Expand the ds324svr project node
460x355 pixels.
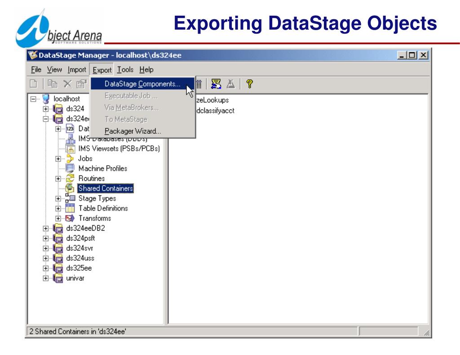tap(46, 249)
